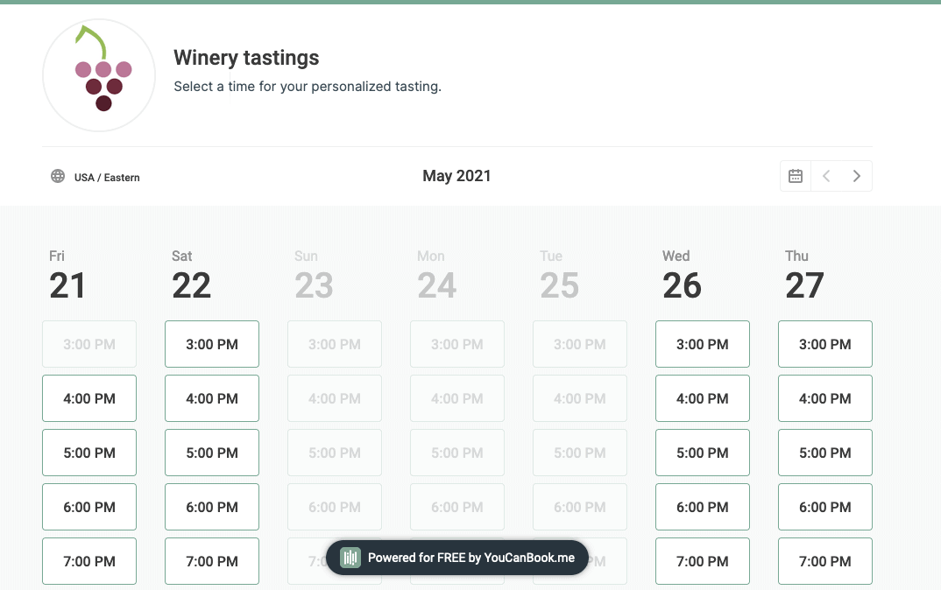Click unavailable Sunday 23 3:00 PM slot
Image resolution: width=941 pixels, height=590 pixels.
point(335,344)
